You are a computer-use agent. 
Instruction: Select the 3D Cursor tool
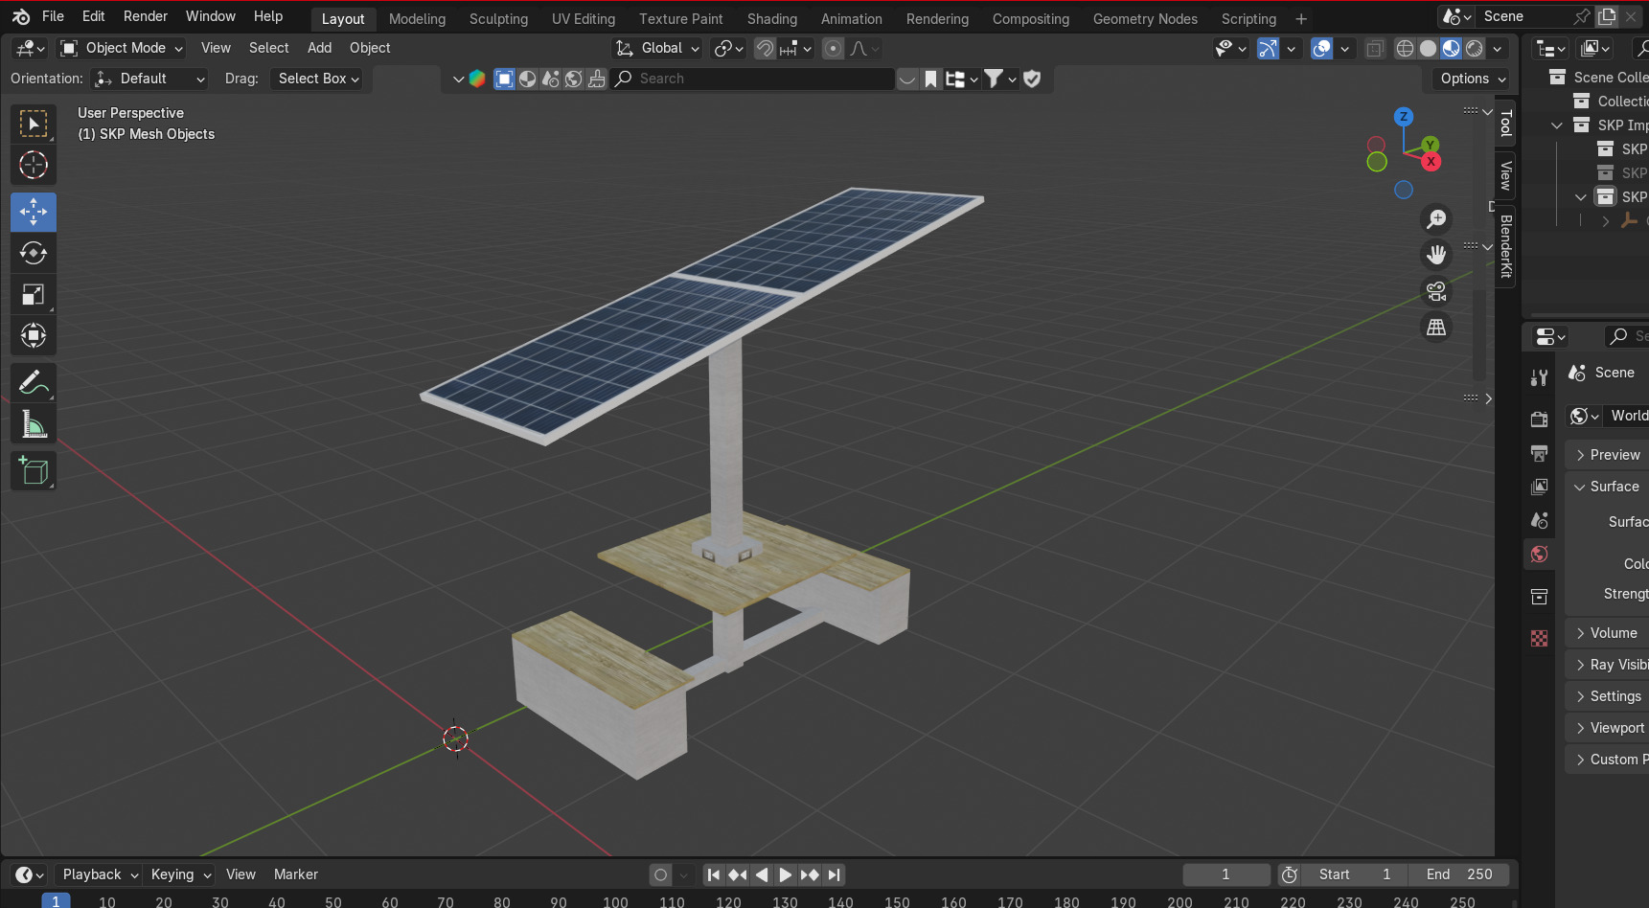(x=34, y=165)
